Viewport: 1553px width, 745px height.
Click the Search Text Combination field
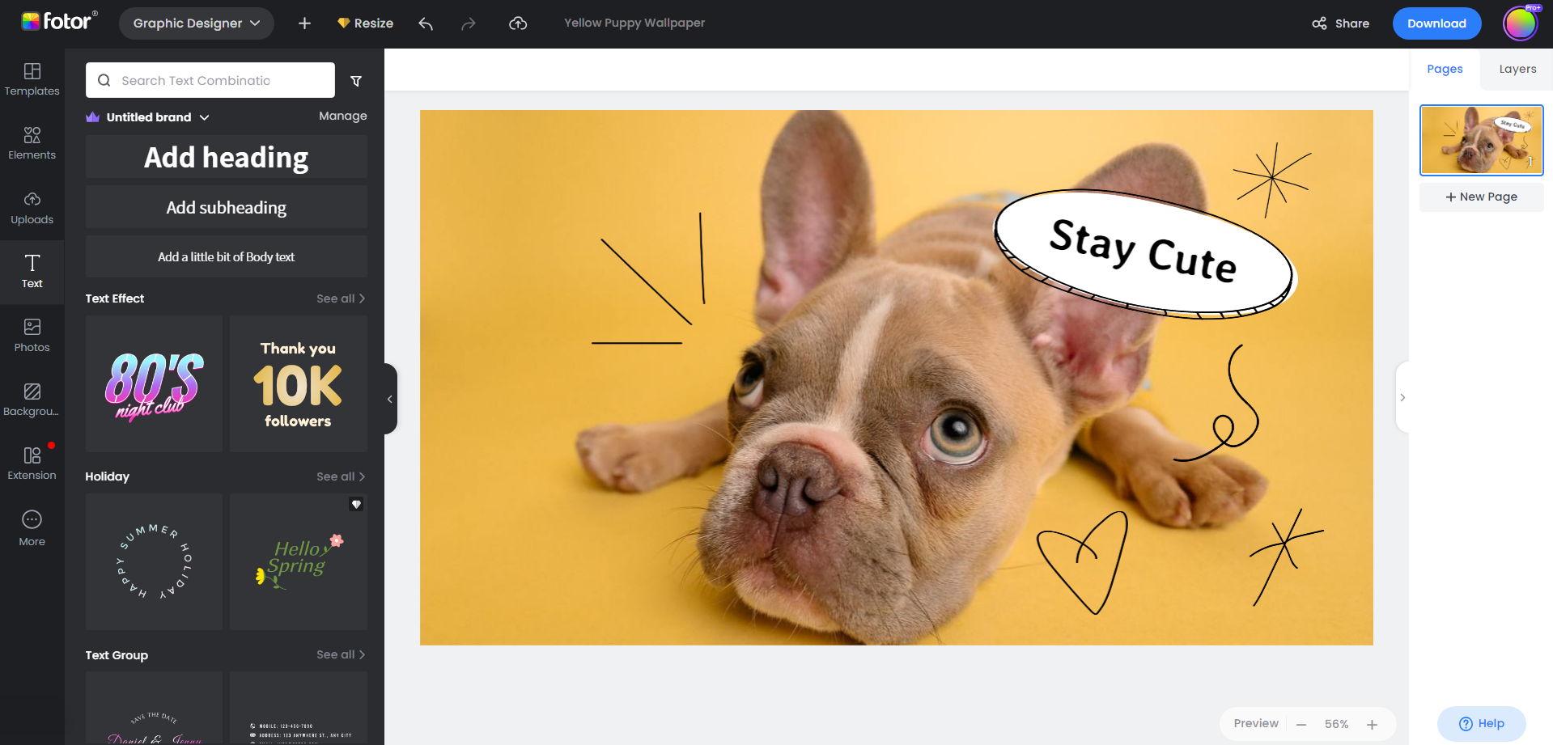[x=210, y=80]
